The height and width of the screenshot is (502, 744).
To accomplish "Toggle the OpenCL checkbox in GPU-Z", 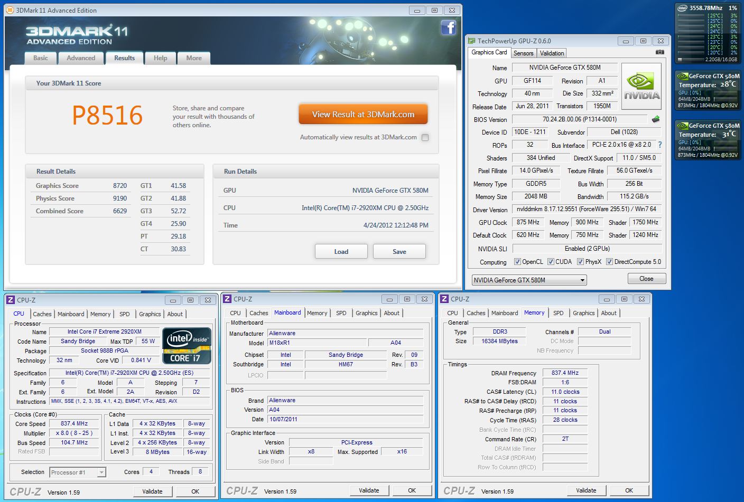I will pos(517,262).
